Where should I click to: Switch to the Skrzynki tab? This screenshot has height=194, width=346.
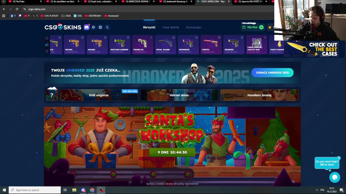(149, 27)
